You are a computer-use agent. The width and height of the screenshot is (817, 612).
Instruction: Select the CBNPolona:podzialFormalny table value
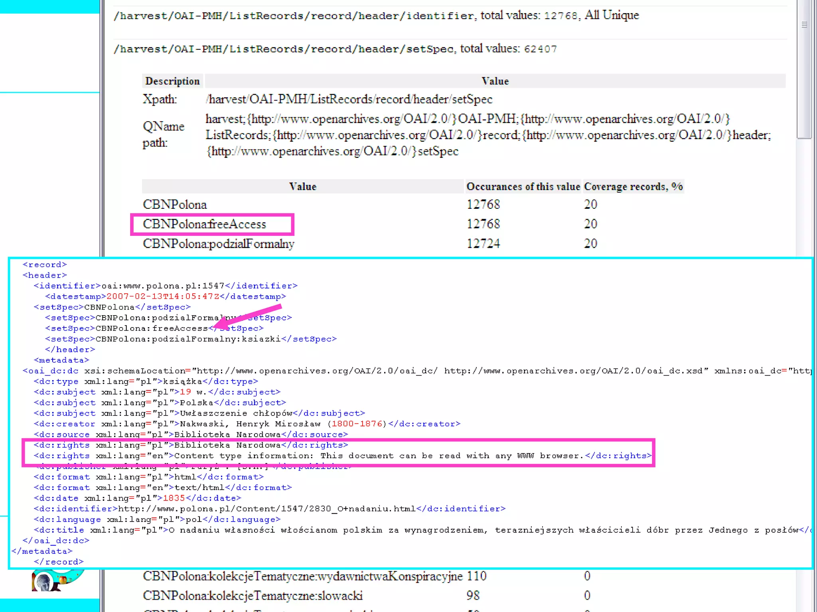(x=219, y=244)
